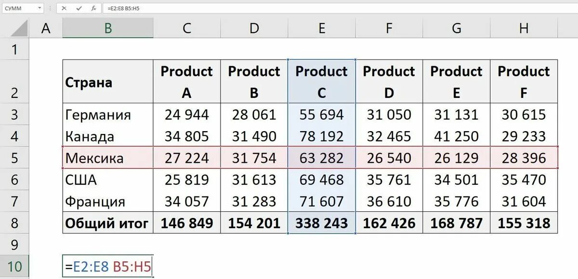
Task: Select row 9 header
Action: click(14, 244)
